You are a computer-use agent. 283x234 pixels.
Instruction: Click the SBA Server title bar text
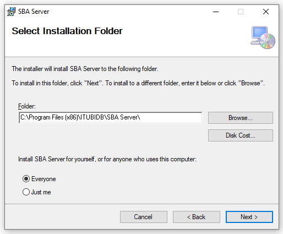point(34,12)
